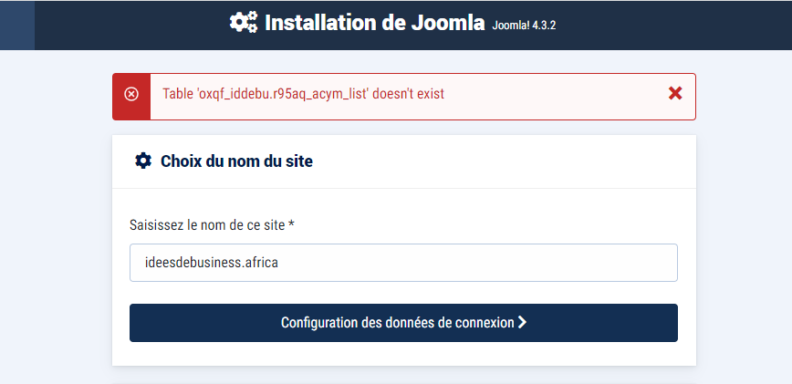Click the gears icon in the installation header
The image size is (792, 384).
click(244, 23)
